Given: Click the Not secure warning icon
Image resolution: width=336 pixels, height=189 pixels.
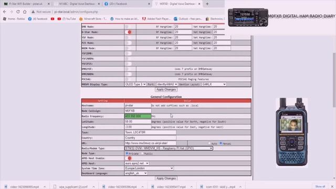Looking at the screenshot, I should (x=33, y=12).
